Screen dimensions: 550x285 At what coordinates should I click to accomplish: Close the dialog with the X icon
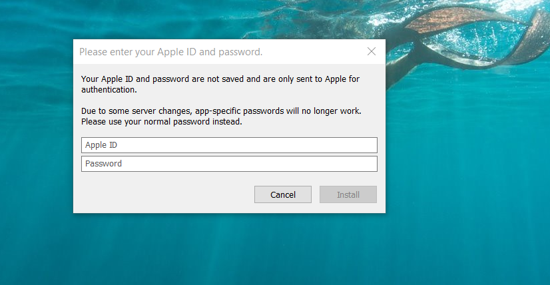pos(372,51)
